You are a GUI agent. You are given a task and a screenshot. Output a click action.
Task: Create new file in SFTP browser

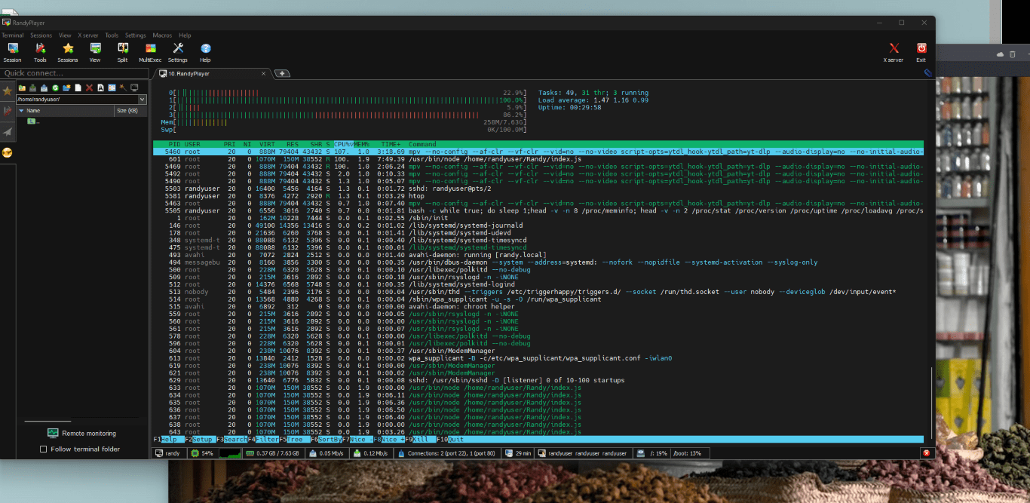(78, 87)
